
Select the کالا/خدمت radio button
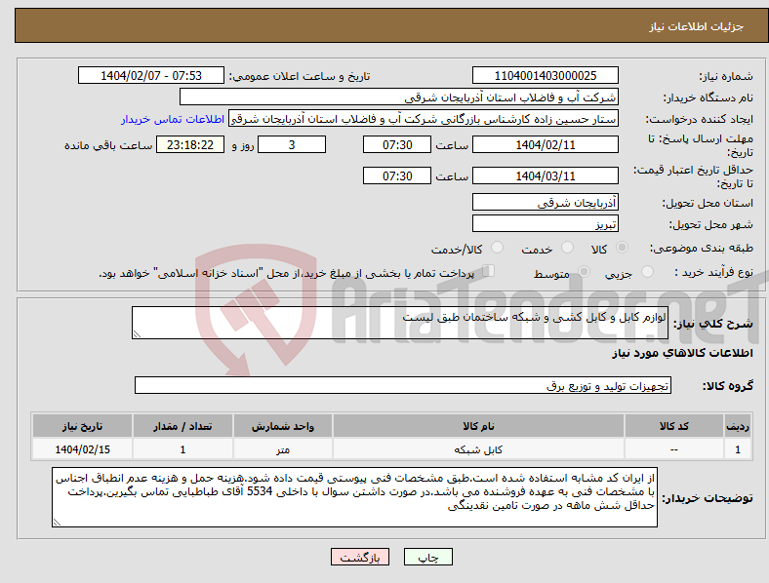click(x=498, y=248)
